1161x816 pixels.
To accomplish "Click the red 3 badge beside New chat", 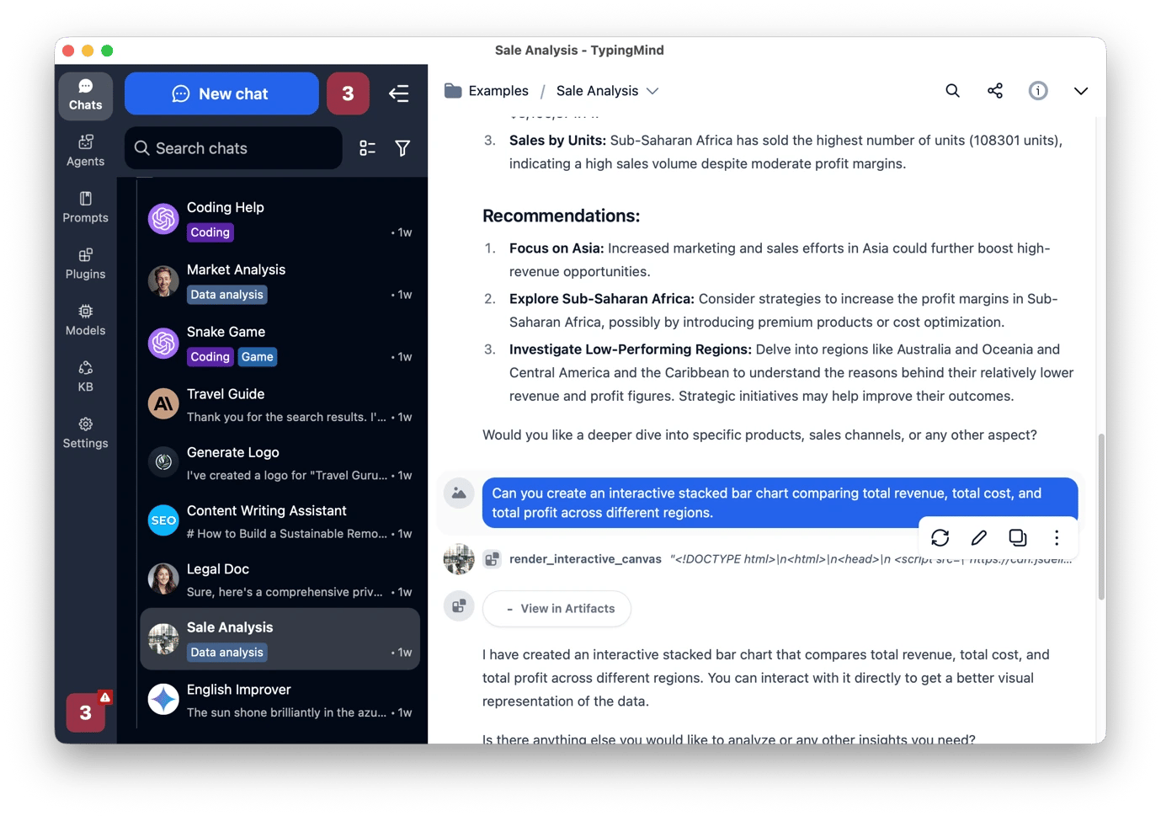I will coord(348,93).
